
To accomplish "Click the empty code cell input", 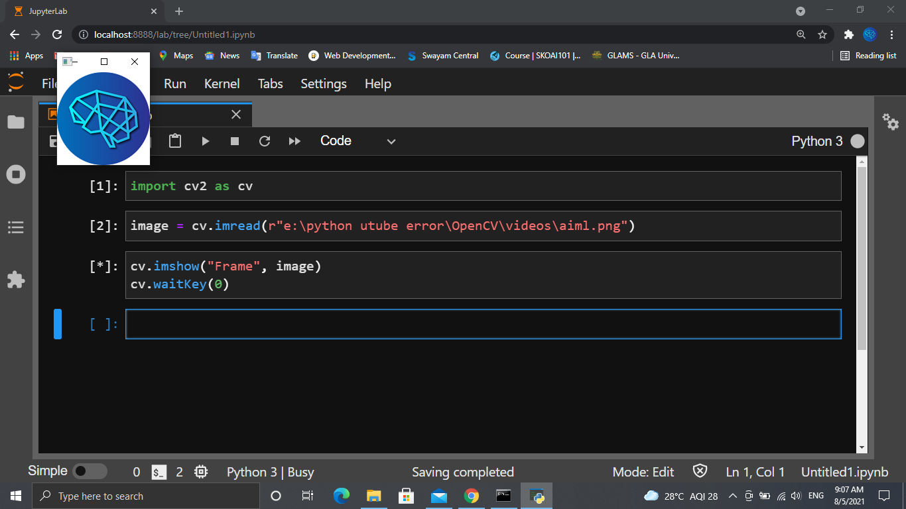I will 464,324.
